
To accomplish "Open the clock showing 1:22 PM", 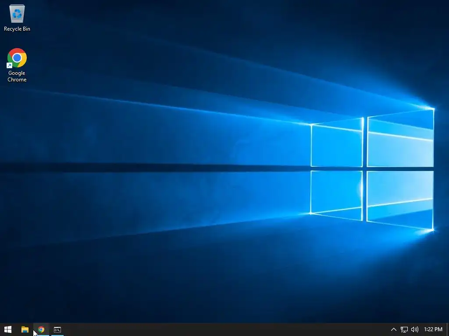I will [433, 329].
